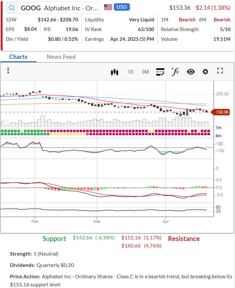Image resolution: width=235 pixels, height=288 pixels.
Task: Click the Dividends: Quarterly $0.20 line
Action: (x=42, y=265)
